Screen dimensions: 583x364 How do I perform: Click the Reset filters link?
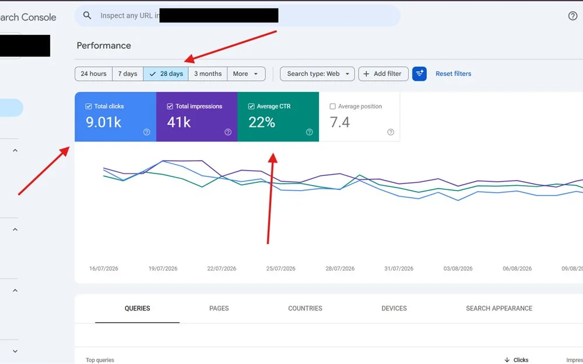click(453, 73)
